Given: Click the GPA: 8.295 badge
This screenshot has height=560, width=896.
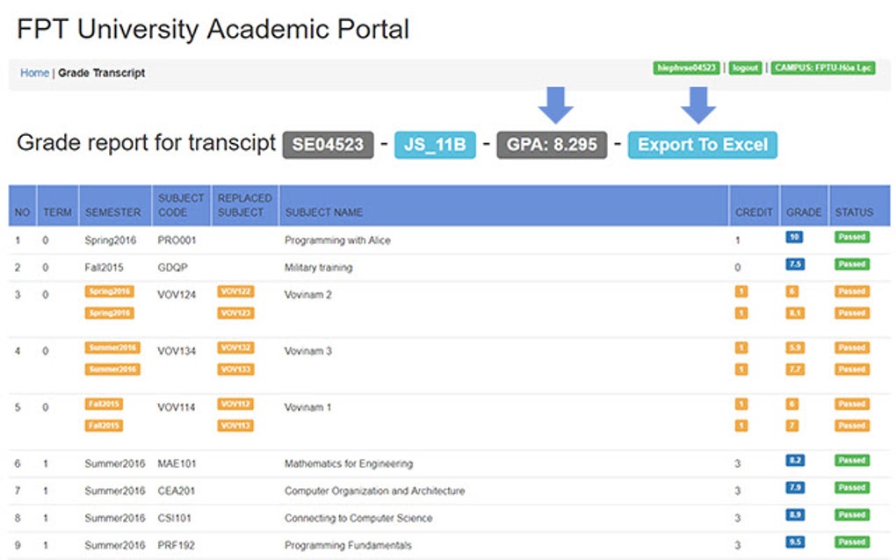Looking at the screenshot, I should point(552,144).
